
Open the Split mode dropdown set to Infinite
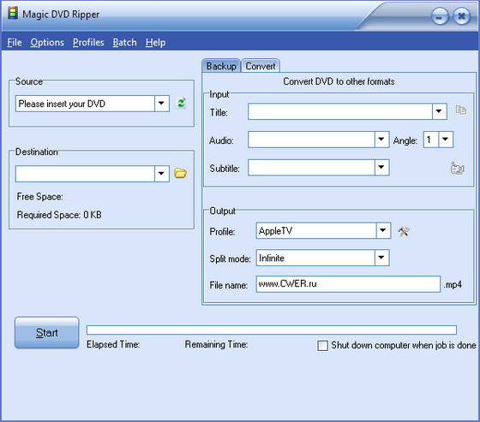tap(381, 258)
